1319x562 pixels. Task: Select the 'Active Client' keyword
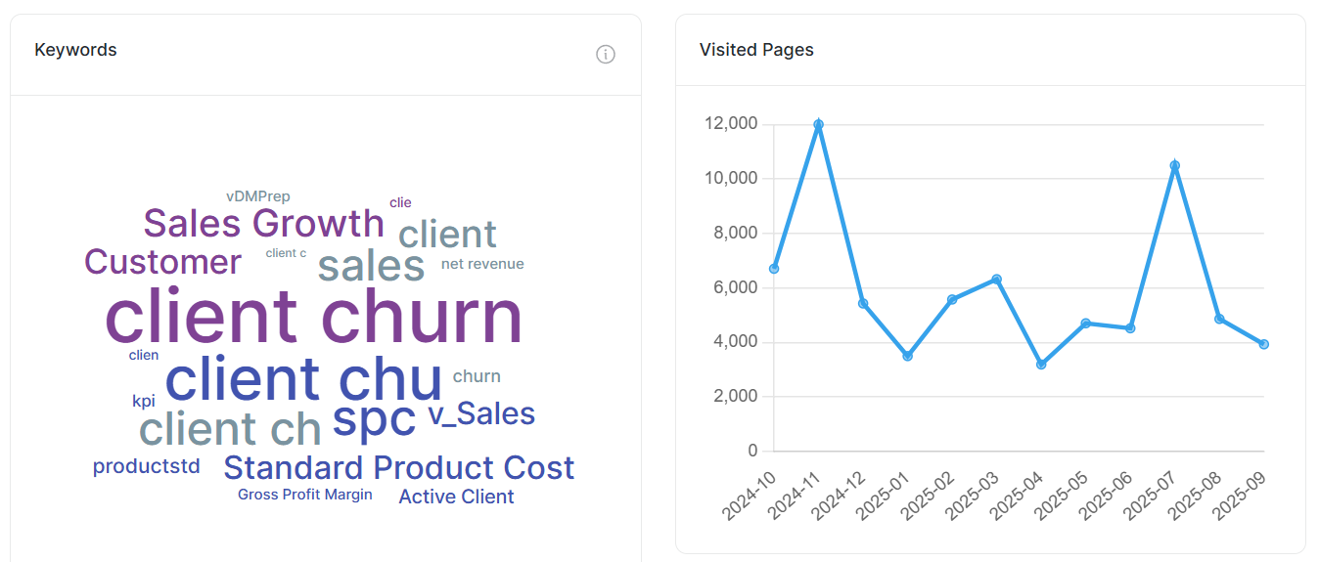click(456, 497)
